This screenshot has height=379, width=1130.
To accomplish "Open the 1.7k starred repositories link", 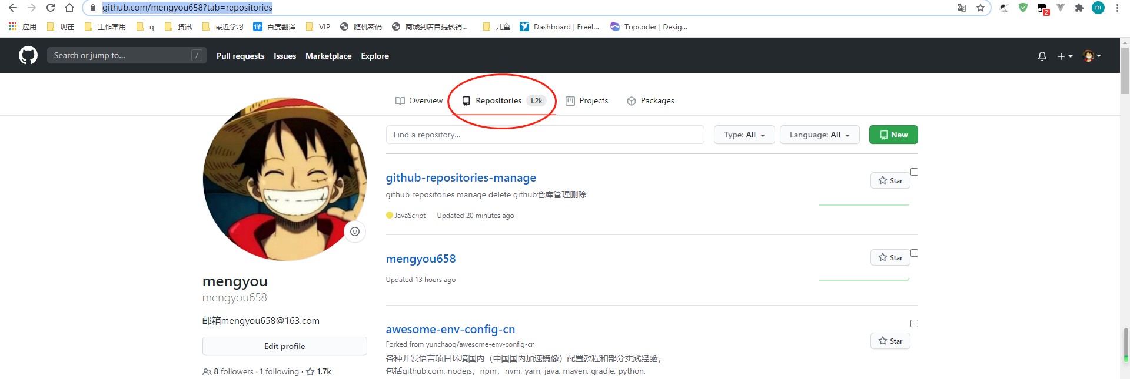I will point(318,371).
